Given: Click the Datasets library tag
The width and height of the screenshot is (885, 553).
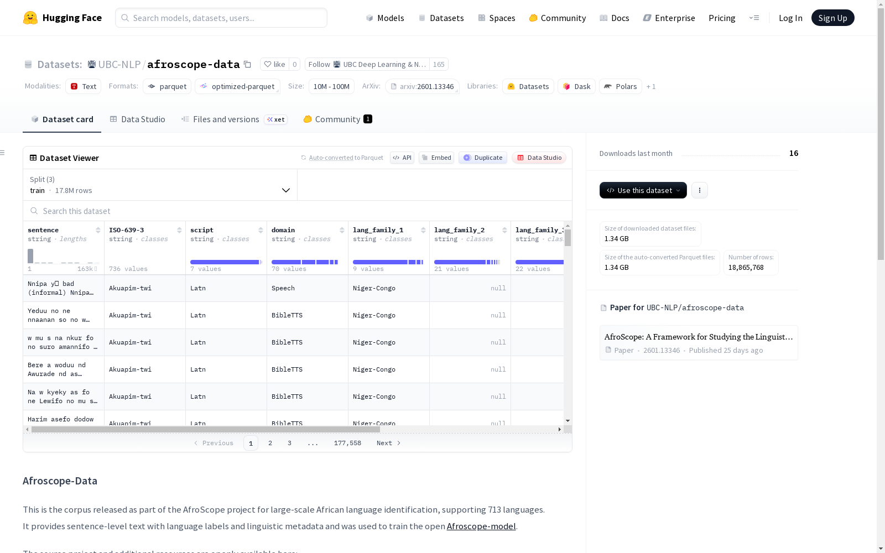Looking at the screenshot, I should pos(528,86).
